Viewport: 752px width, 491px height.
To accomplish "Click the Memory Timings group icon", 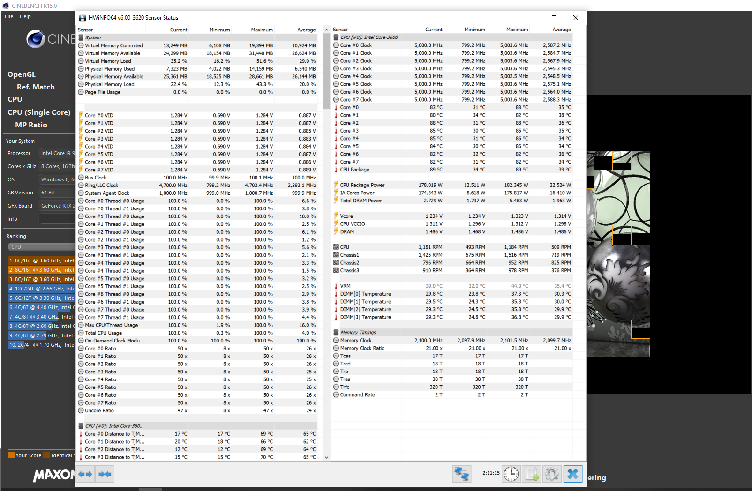I will [336, 332].
